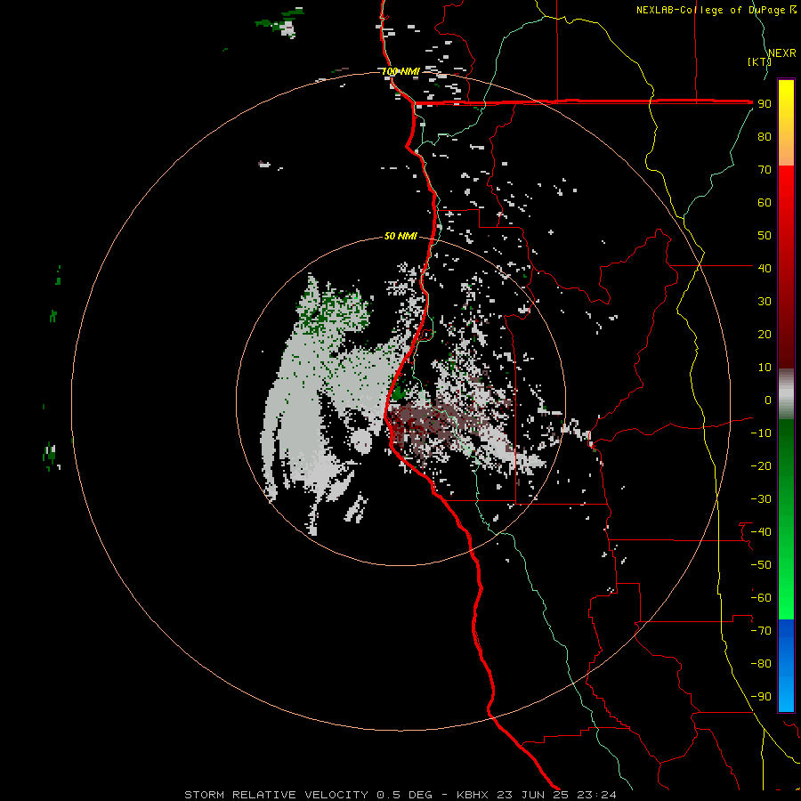This screenshot has height=801, width=801.
Task: Click the -20 knot scale label
Action: click(x=761, y=465)
